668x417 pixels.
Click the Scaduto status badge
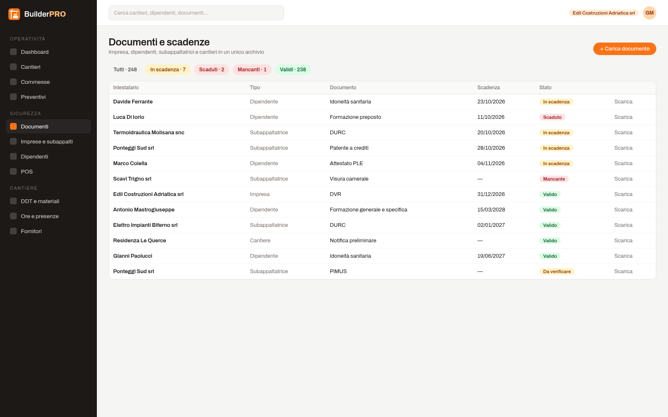tap(552, 117)
